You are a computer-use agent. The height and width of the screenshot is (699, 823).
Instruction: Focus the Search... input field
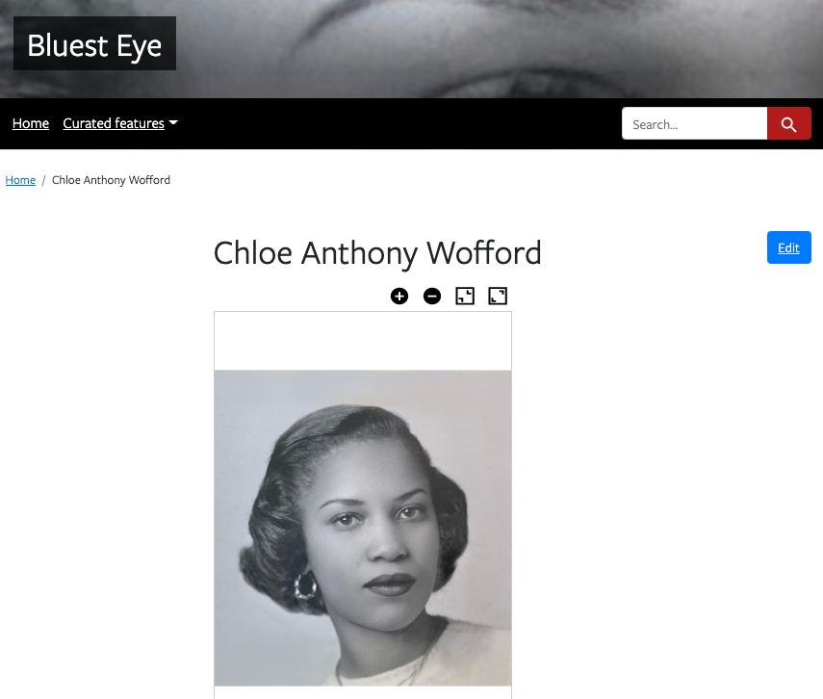[x=694, y=124]
